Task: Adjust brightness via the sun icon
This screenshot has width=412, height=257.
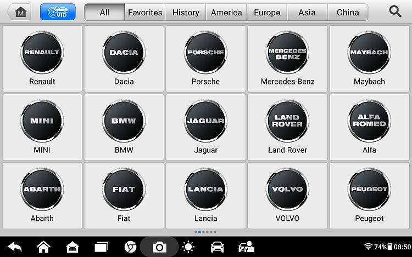Action: tap(188, 247)
